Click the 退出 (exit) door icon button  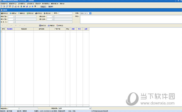47,13
